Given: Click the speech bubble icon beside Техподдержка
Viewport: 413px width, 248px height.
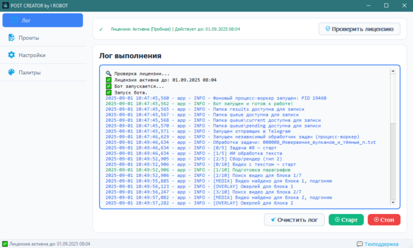Looking at the screenshot, I should pos(359,244).
